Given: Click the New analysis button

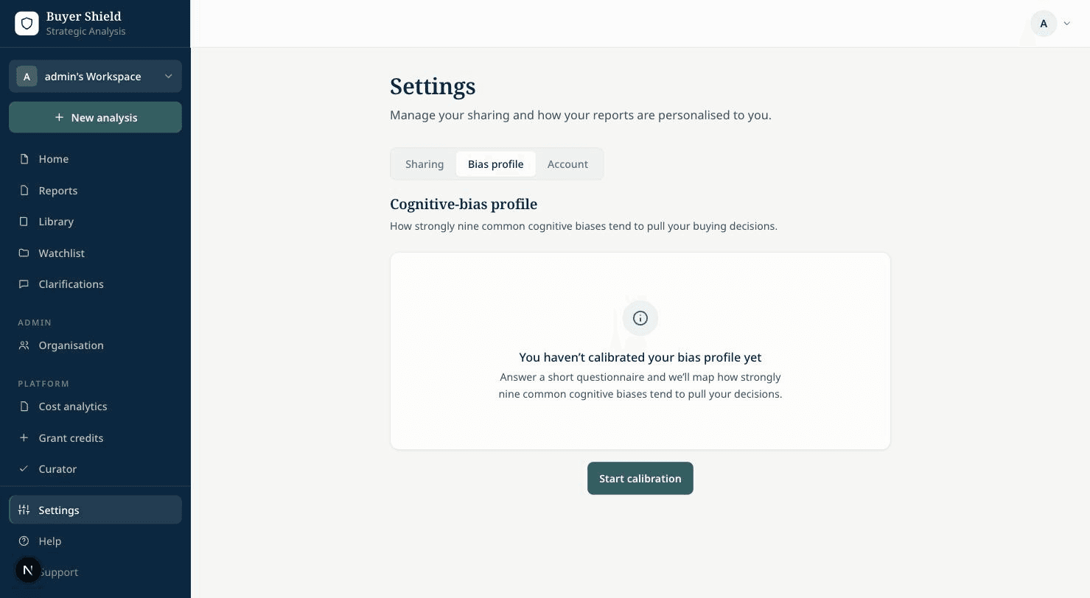Looking at the screenshot, I should (x=95, y=118).
